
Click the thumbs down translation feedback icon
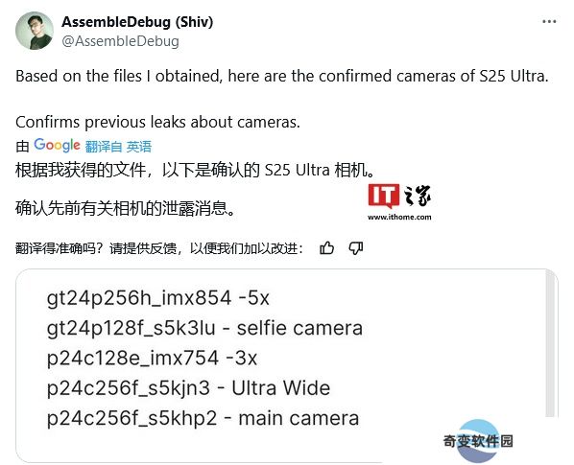[x=356, y=248]
